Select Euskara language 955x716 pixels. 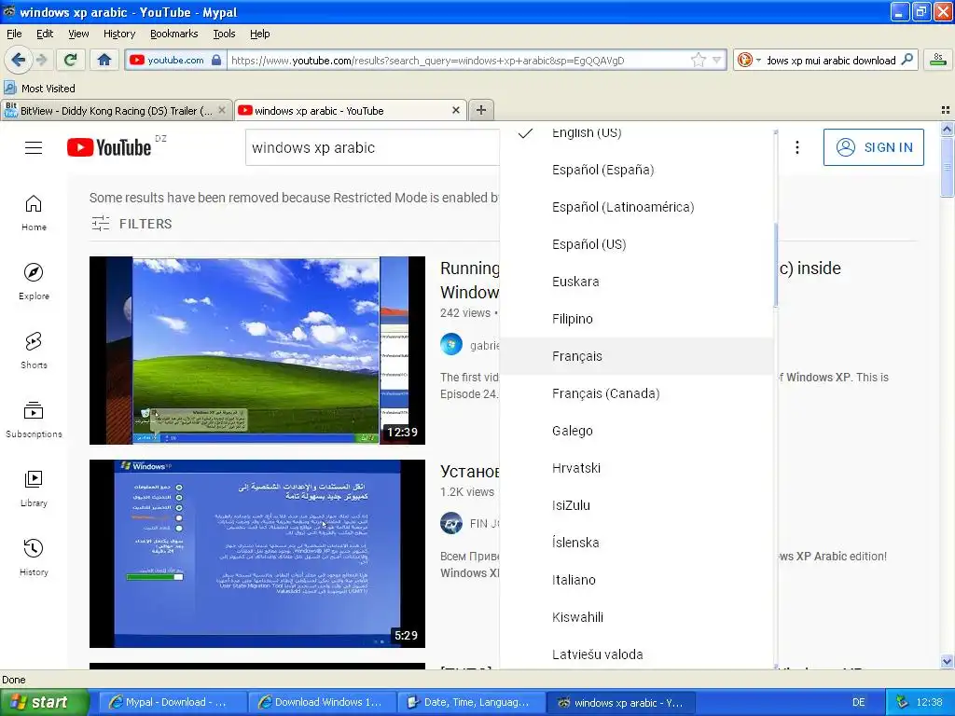click(x=637, y=282)
